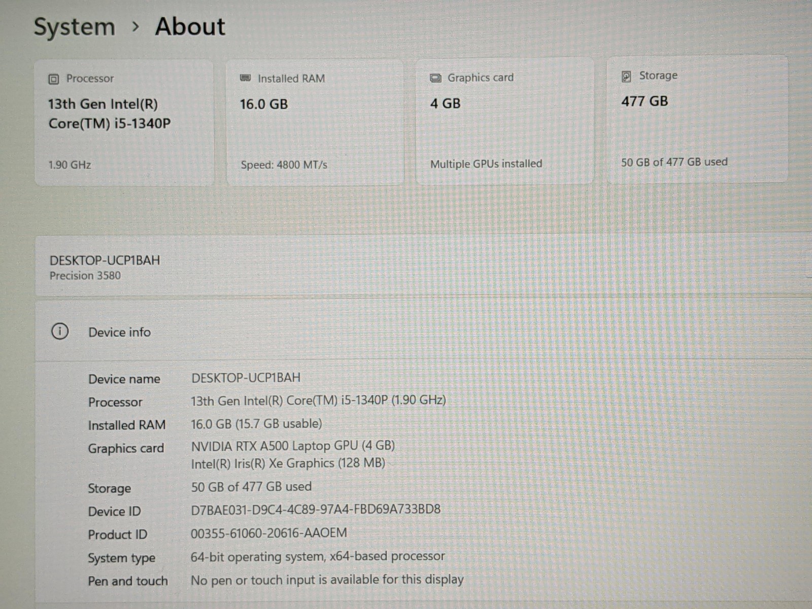Click the Storage drive icon
The width and height of the screenshot is (812, 609).
(626, 76)
